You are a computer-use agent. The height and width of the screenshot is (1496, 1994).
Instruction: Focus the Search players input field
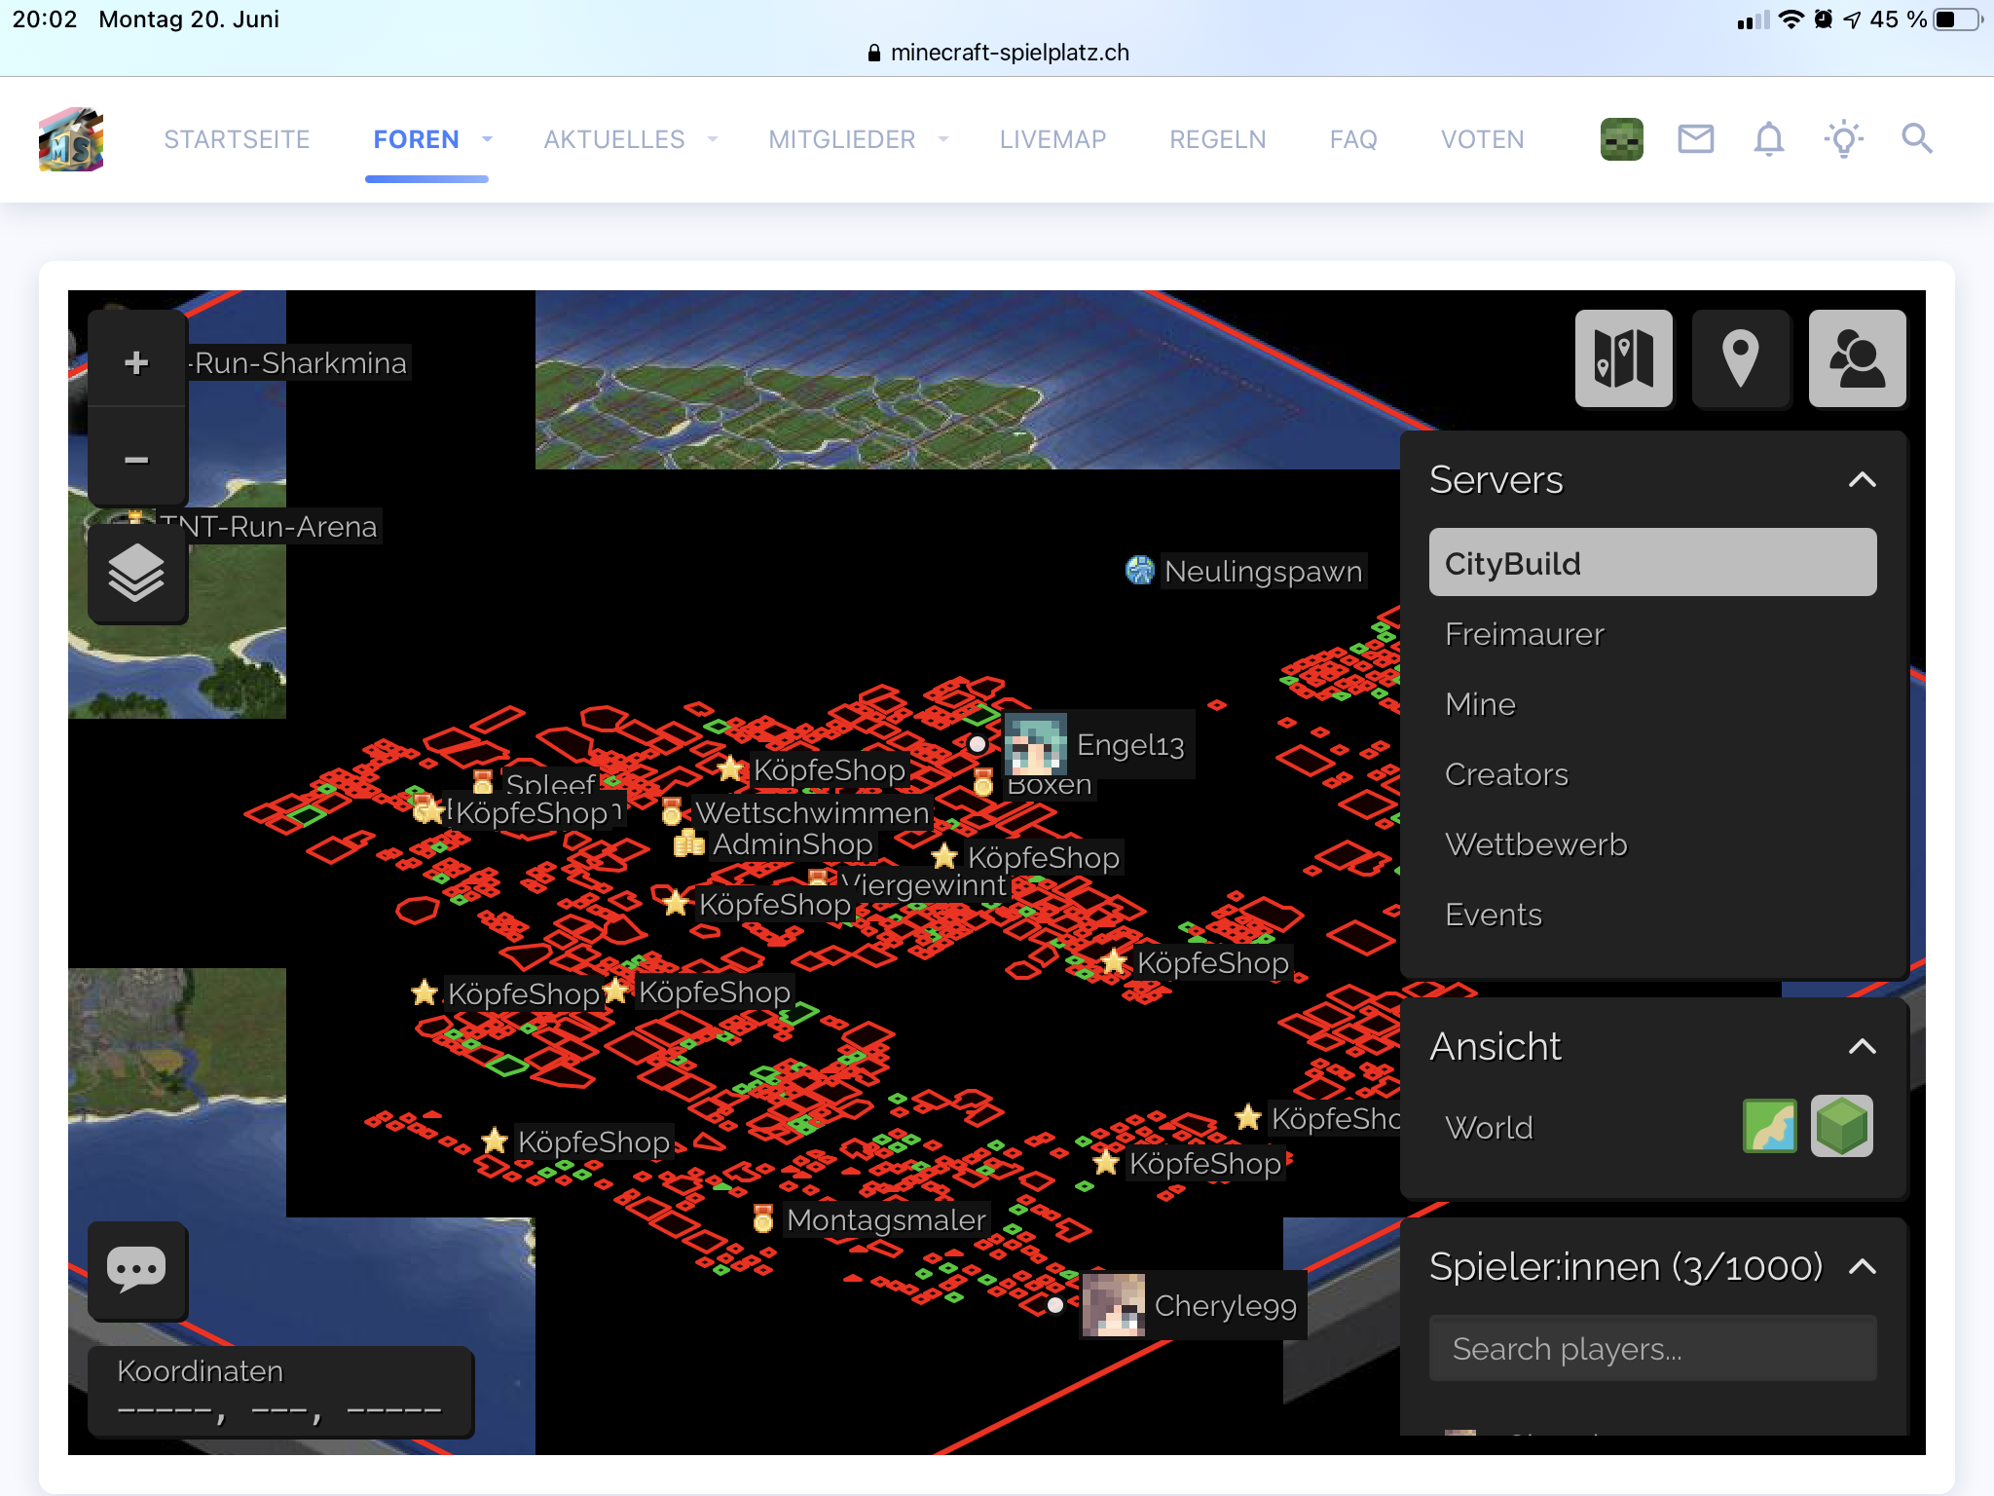point(1651,1349)
